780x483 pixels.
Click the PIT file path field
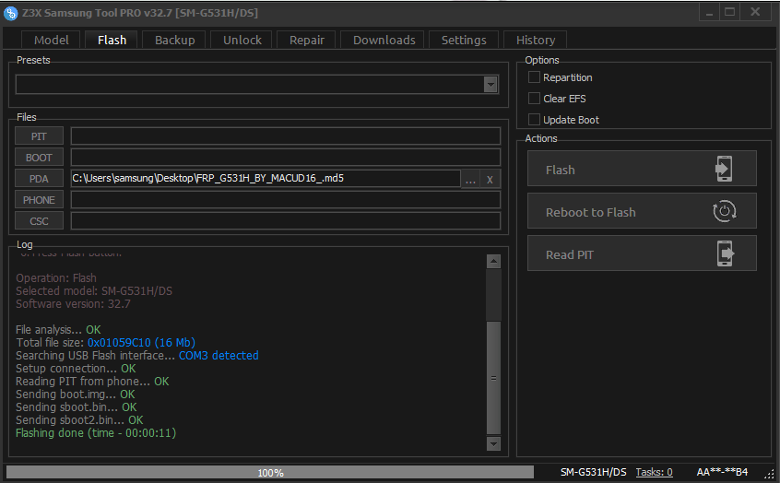(x=286, y=136)
